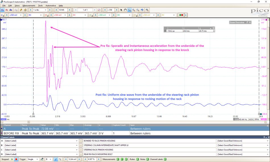
Task: Click channel B description text field
Action: [x=149, y=145]
